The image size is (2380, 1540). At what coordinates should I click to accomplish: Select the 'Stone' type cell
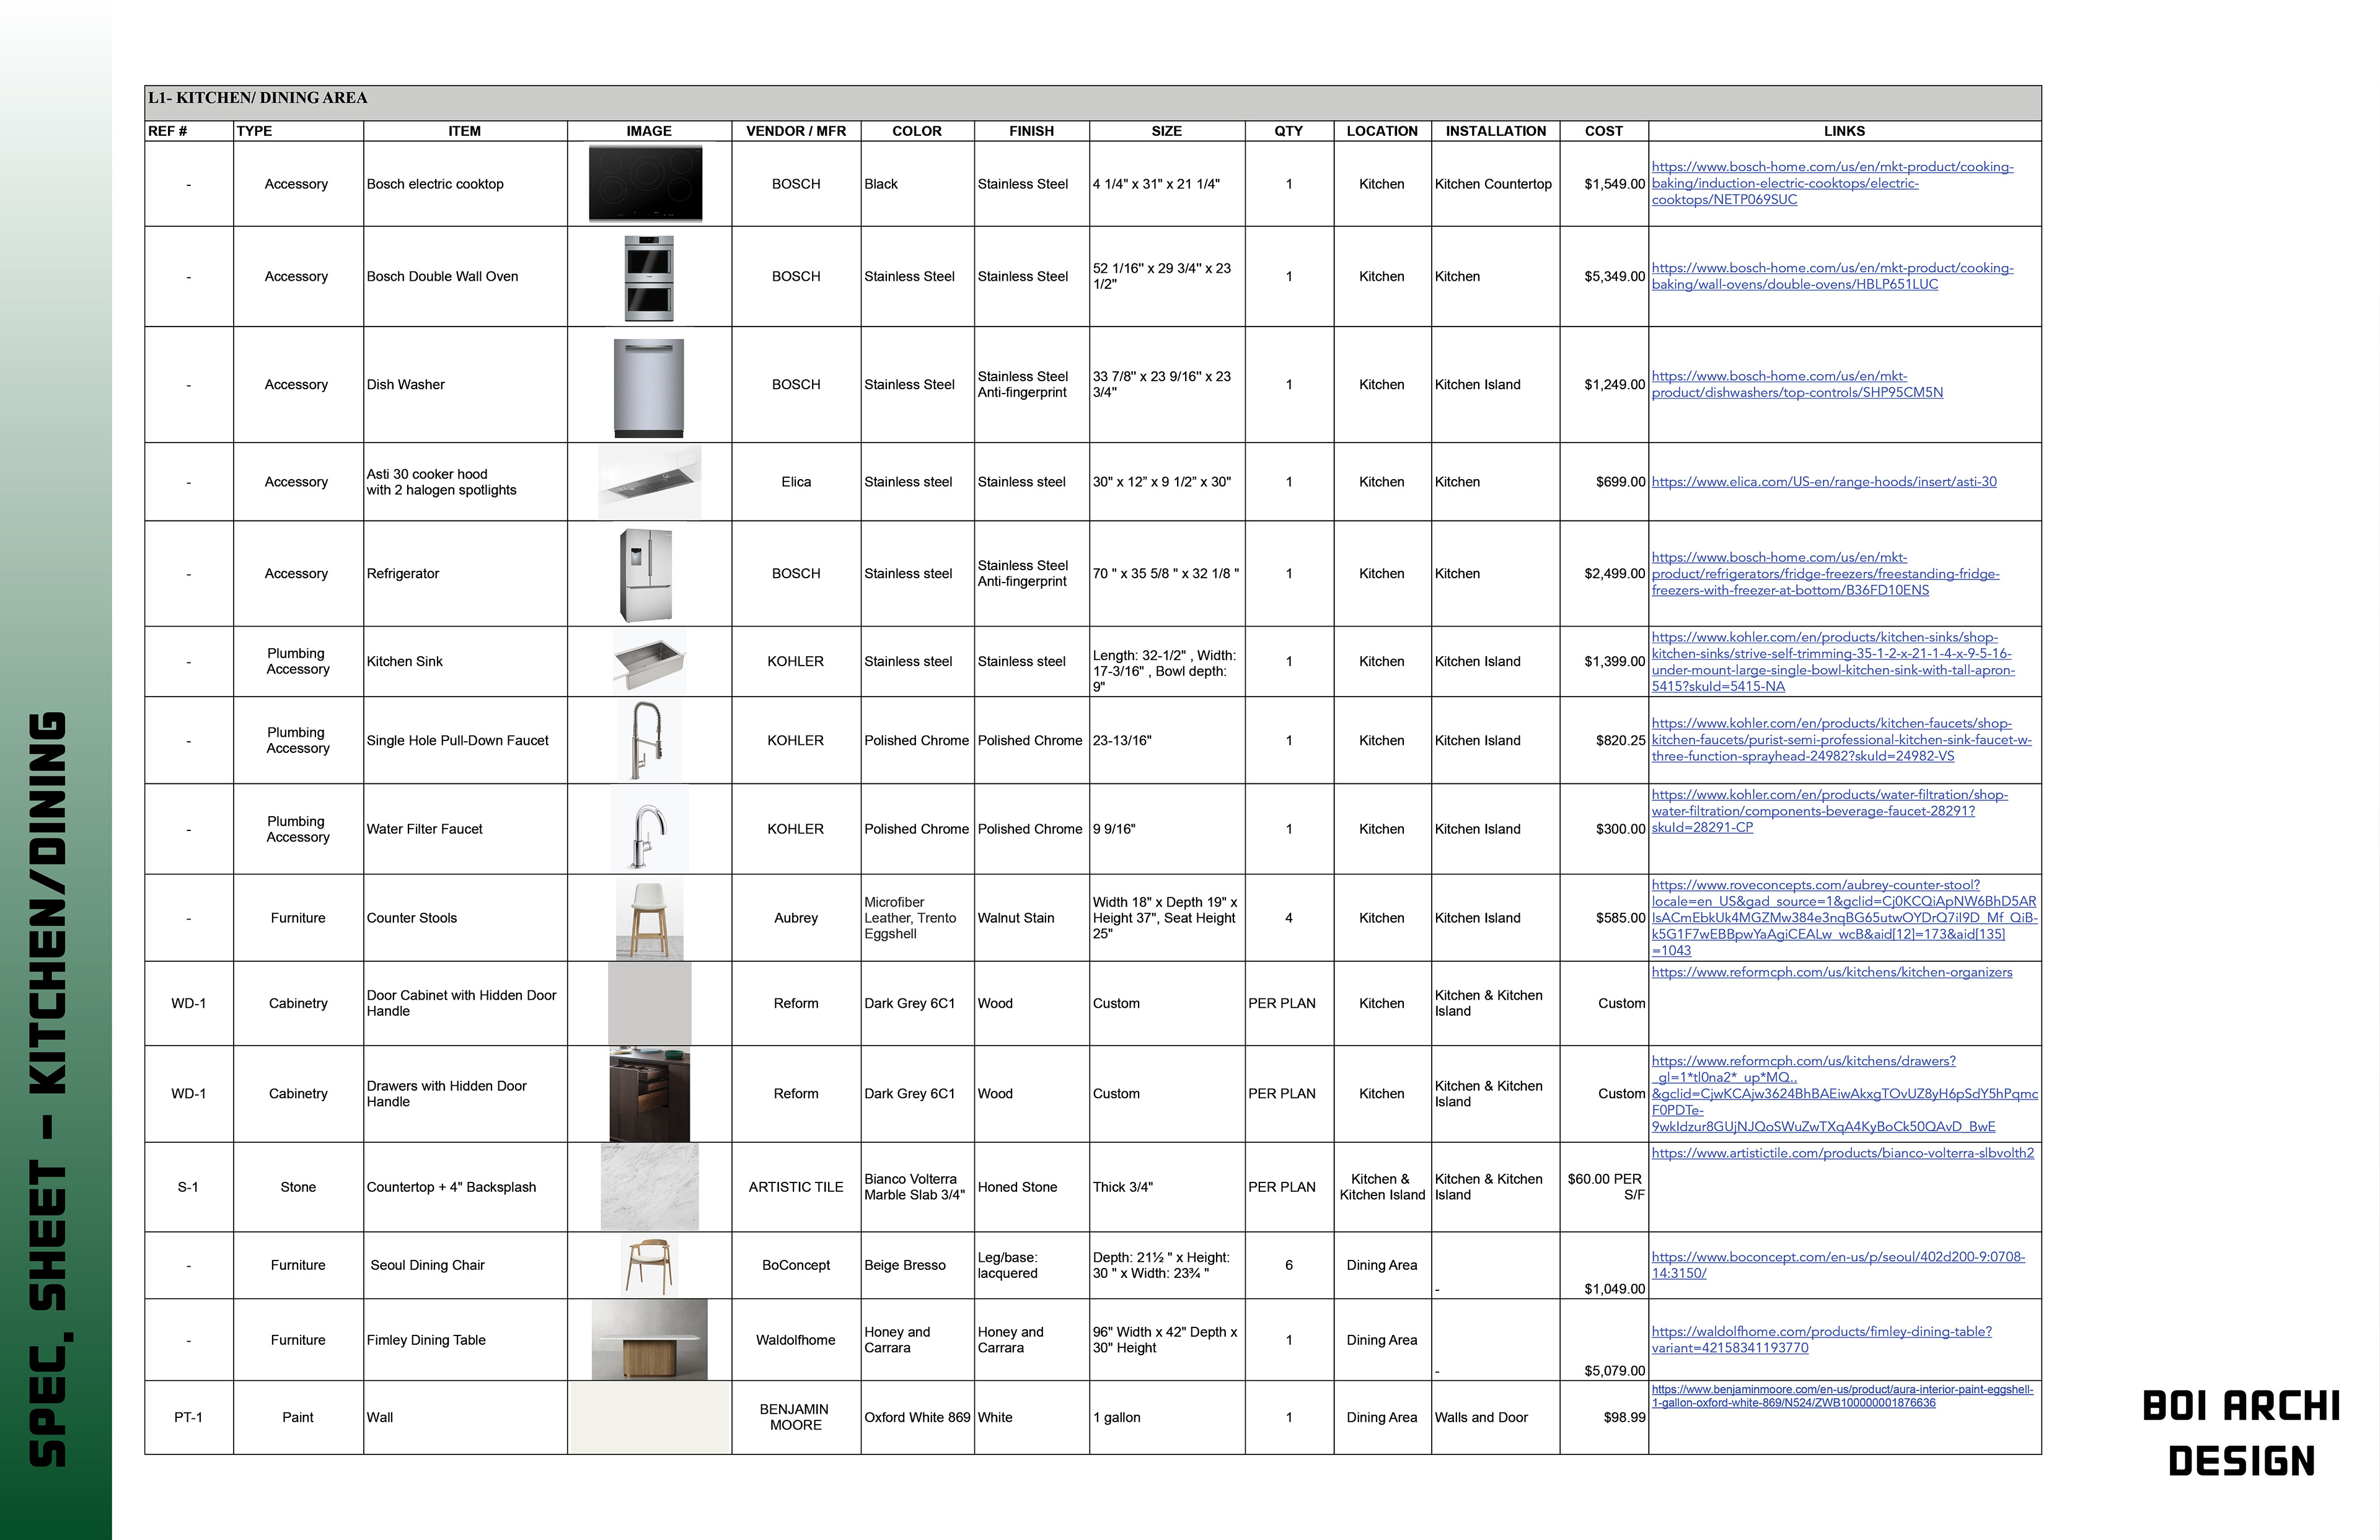click(298, 1187)
